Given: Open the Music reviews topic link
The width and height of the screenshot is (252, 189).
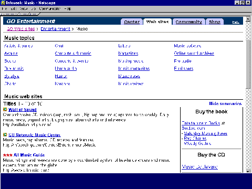Looking at the screenshot, I should click(x=131, y=83).
